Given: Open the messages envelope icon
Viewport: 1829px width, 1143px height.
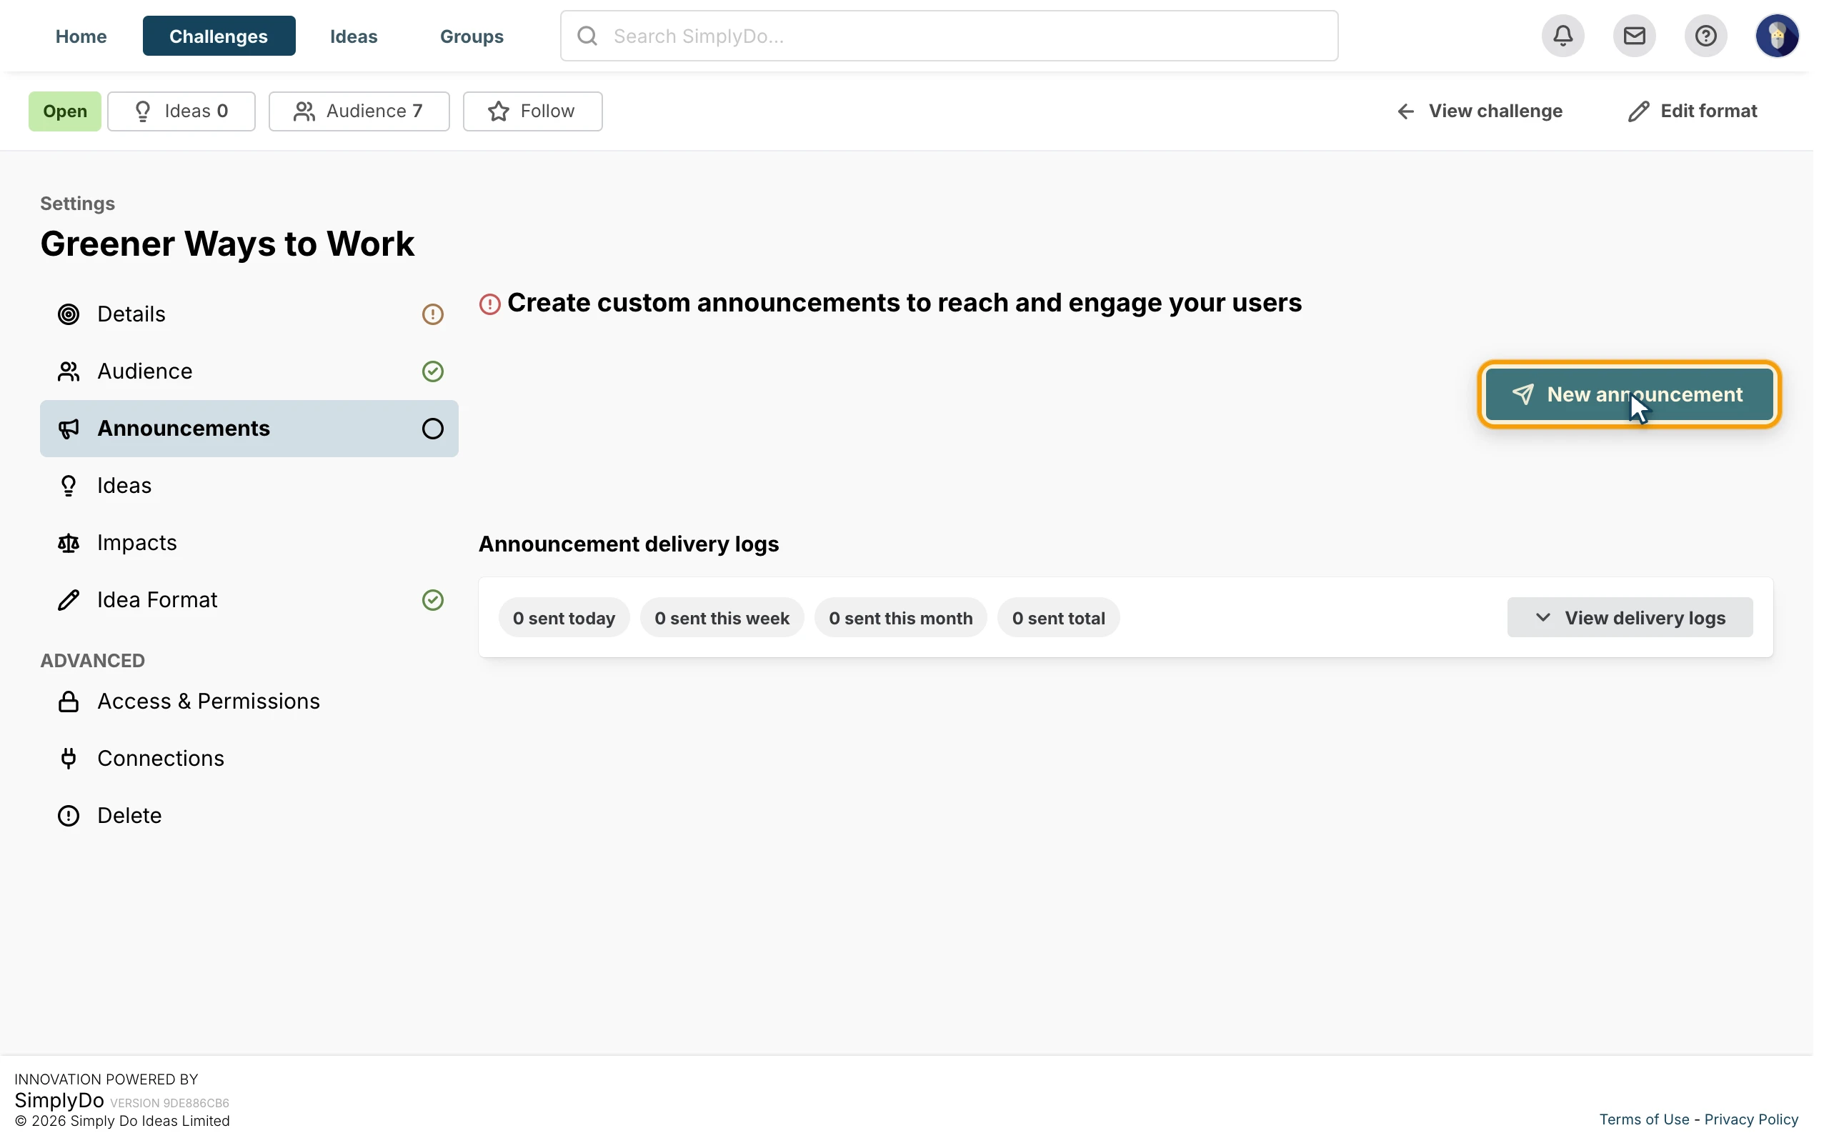Looking at the screenshot, I should (x=1634, y=36).
